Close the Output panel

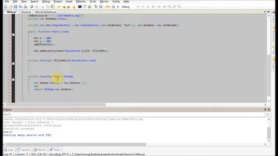[269, 110]
